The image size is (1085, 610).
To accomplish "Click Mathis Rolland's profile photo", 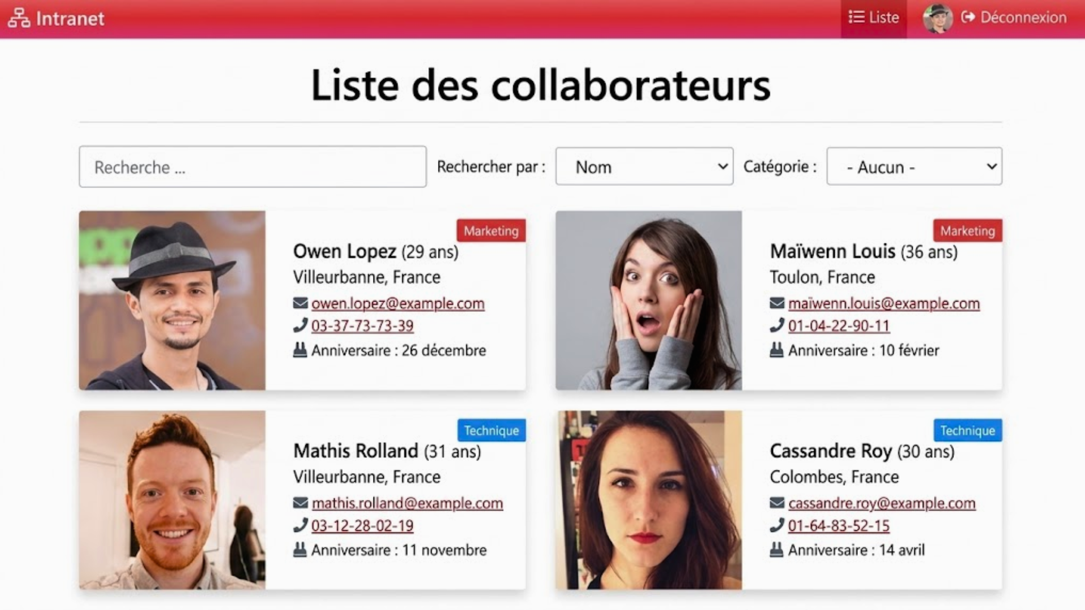I will [x=172, y=500].
